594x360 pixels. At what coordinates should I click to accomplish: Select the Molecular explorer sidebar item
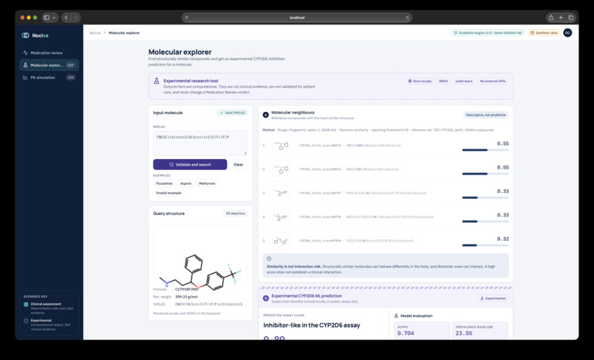click(x=49, y=65)
